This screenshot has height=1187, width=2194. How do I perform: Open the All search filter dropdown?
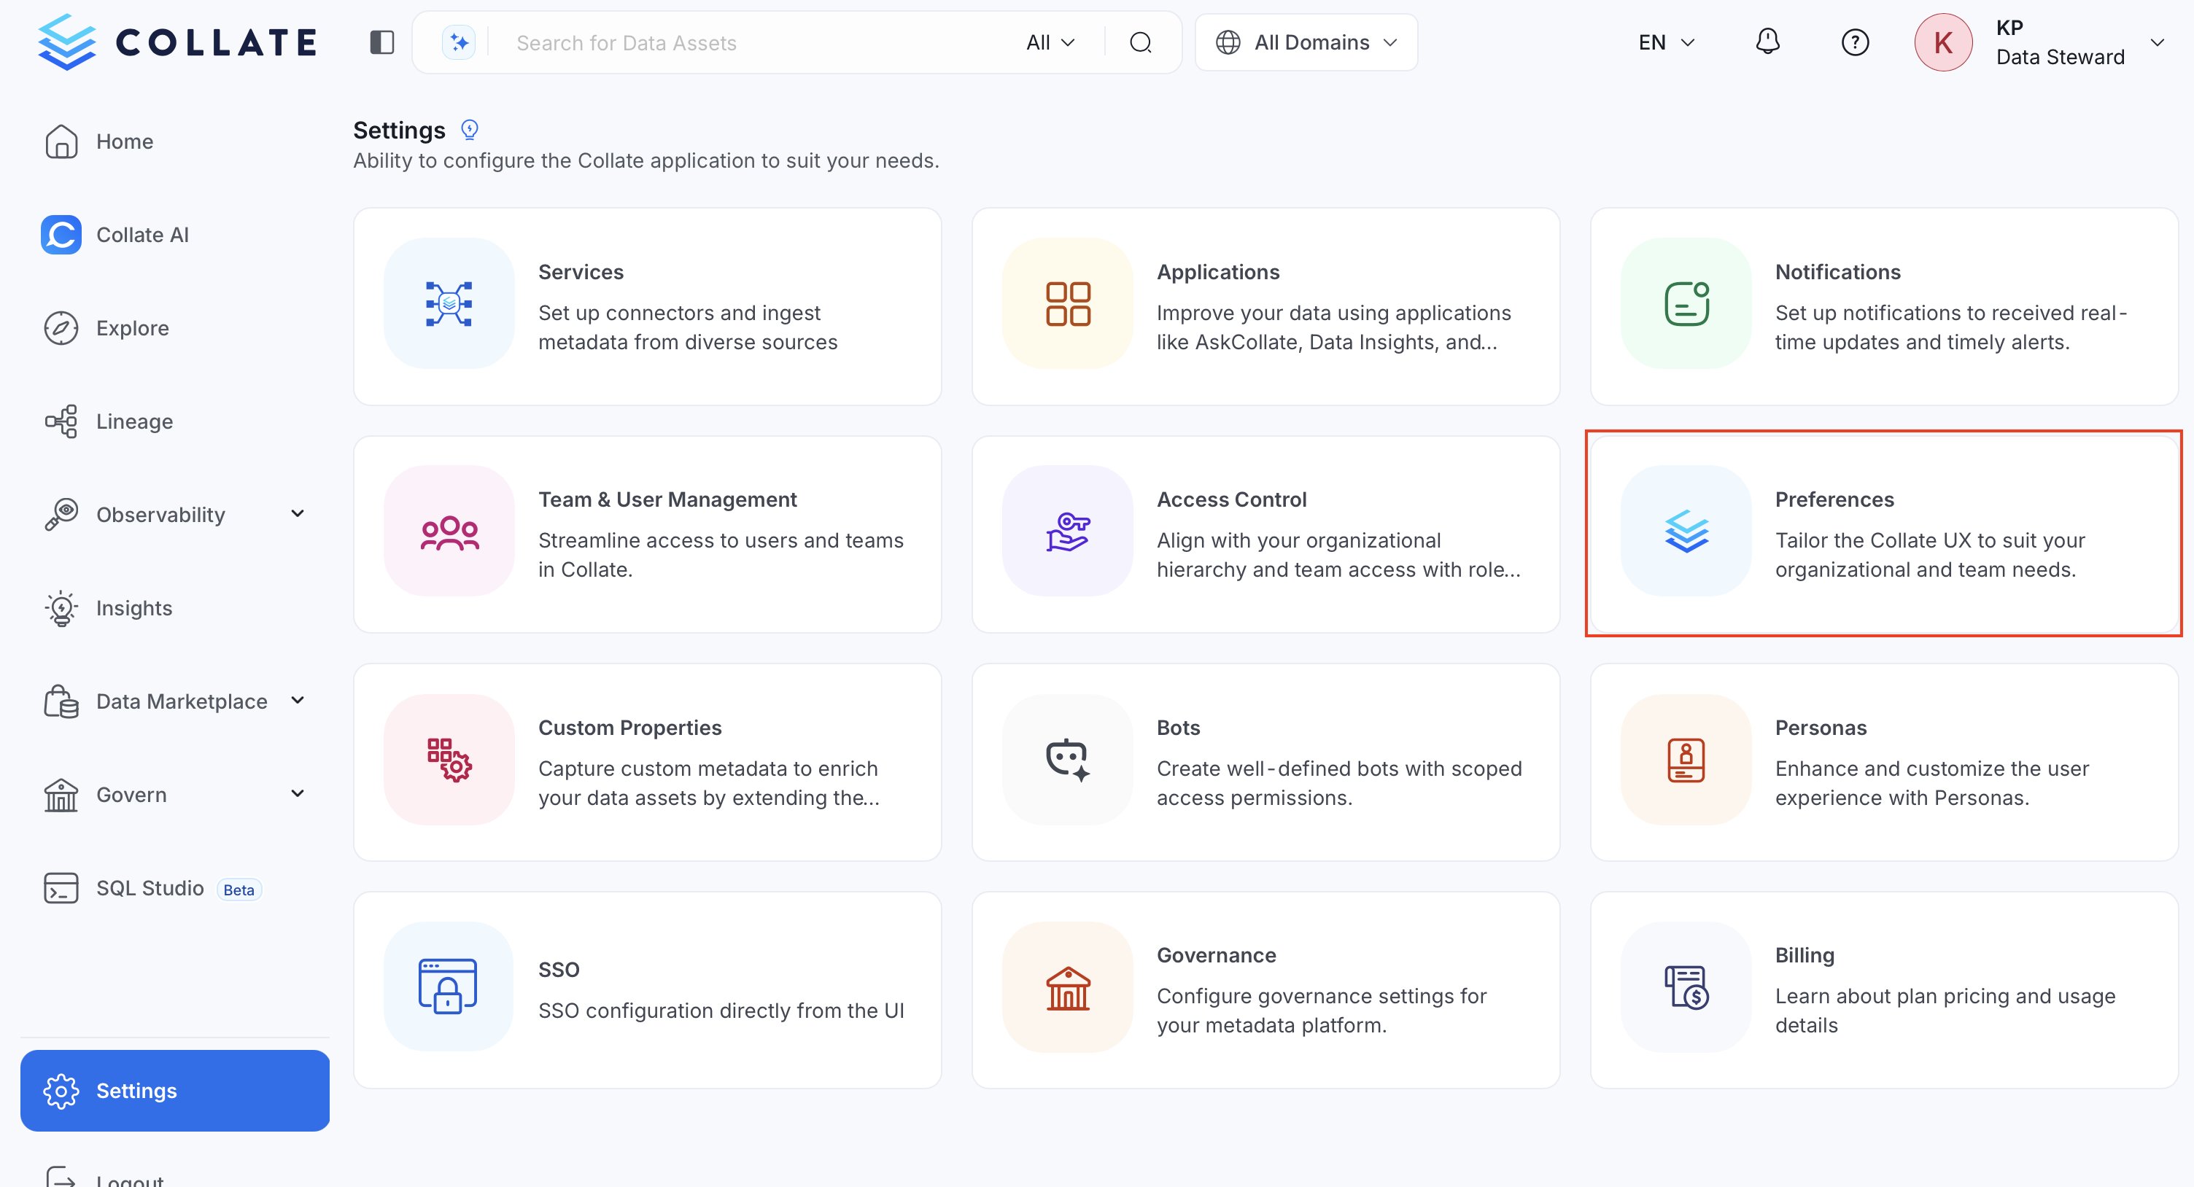tap(1051, 42)
